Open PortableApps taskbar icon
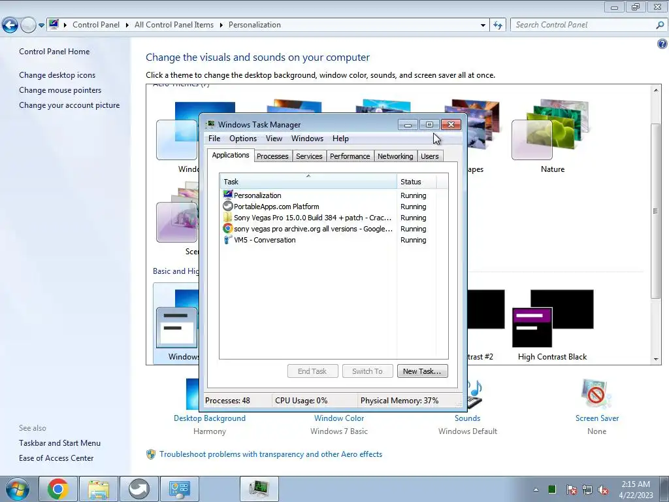Image resolution: width=669 pixels, height=502 pixels. tap(139, 489)
